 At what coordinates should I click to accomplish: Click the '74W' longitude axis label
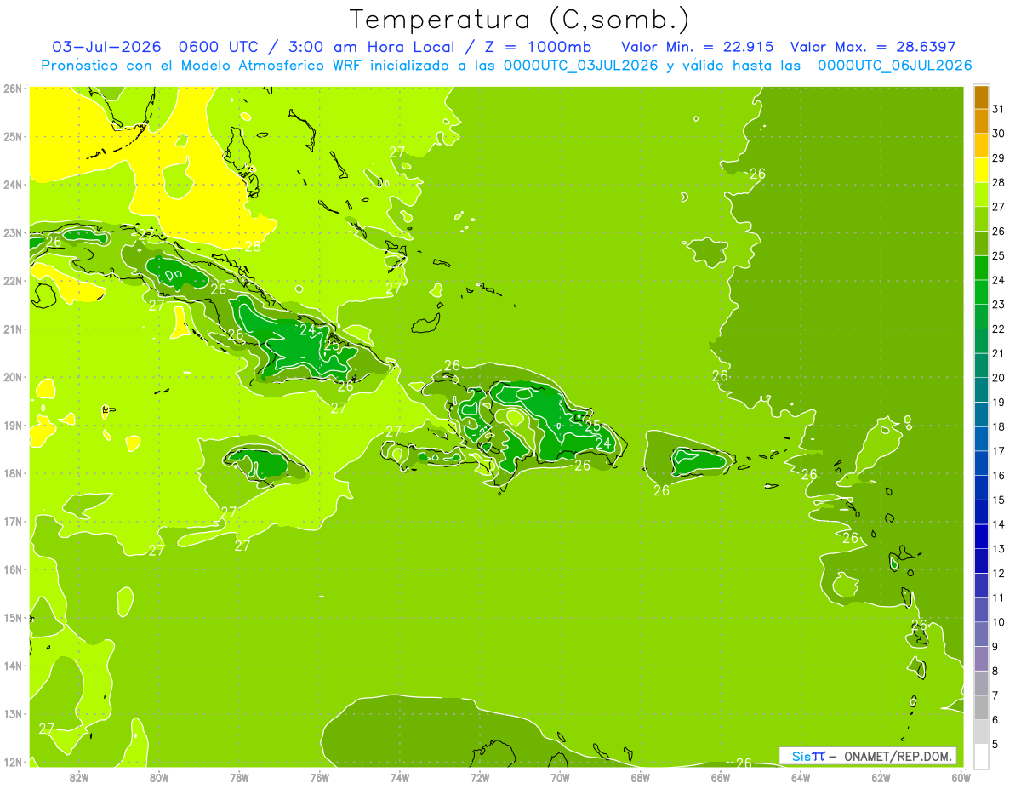(x=400, y=777)
